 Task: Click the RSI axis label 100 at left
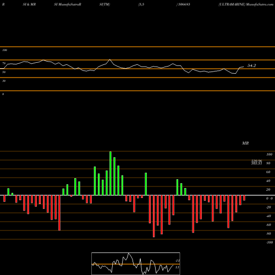click(4, 50)
